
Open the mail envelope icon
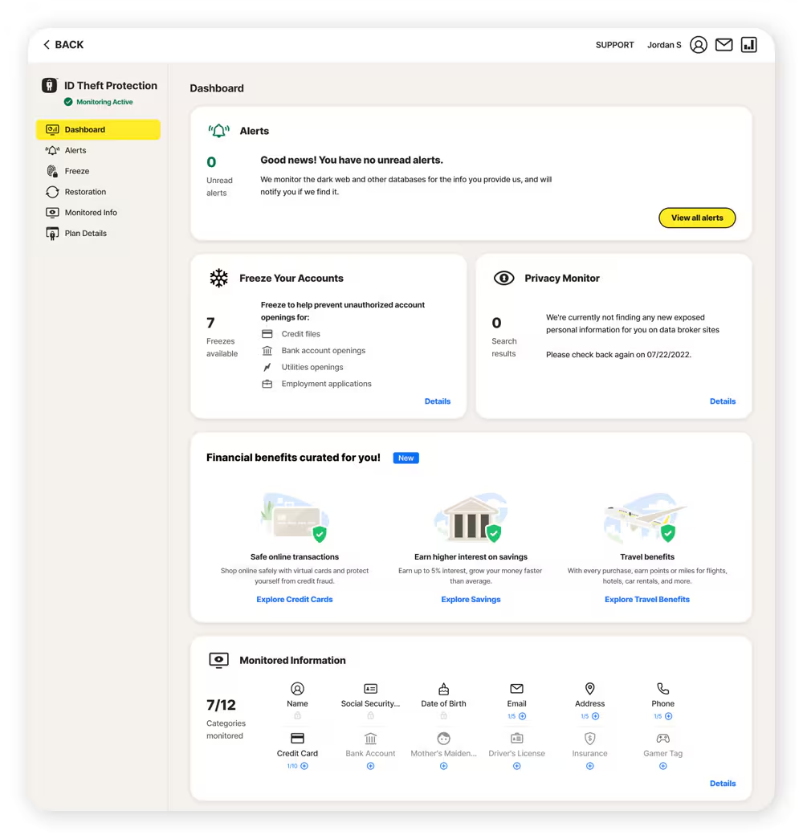(x=724, y=44)
